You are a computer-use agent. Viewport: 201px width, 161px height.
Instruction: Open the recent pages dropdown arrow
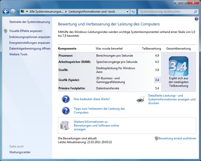(x=18, y=12)
